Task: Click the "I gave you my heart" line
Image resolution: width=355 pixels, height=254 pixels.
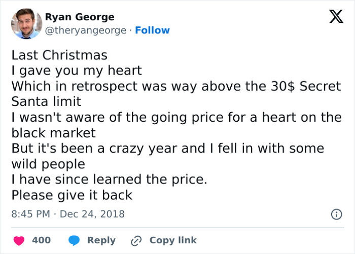Action: tap(77, 70)
